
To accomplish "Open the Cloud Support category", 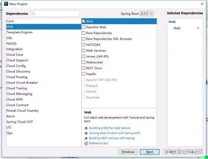I will click(x=44, y=60).
